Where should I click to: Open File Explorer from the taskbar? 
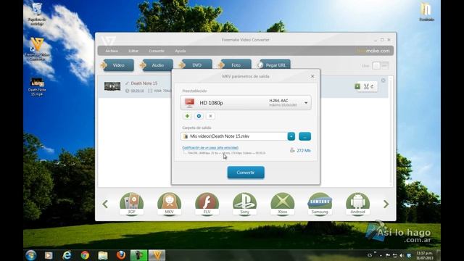[103, 255]
